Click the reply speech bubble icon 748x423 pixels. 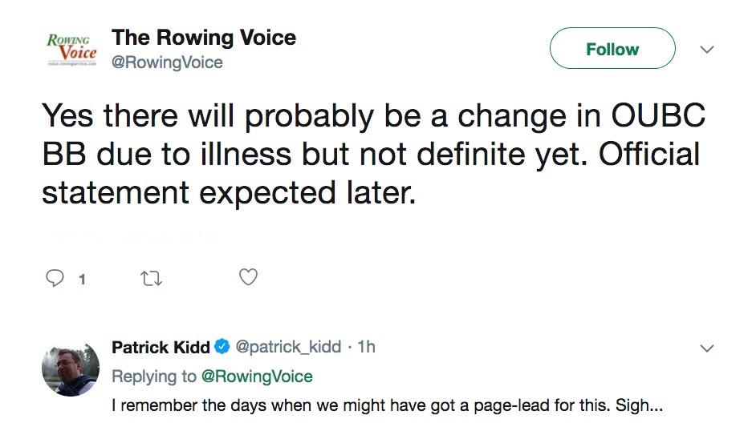pos(55,278)
